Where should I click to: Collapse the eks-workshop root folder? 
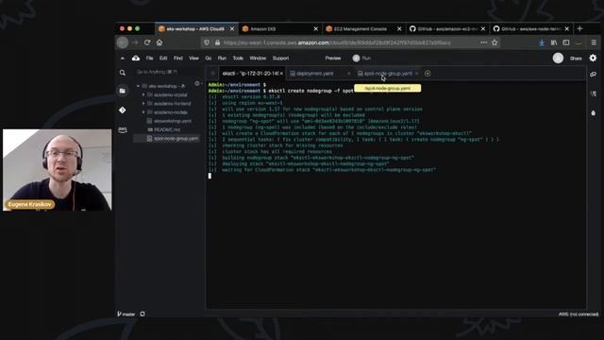pos(139,86)
